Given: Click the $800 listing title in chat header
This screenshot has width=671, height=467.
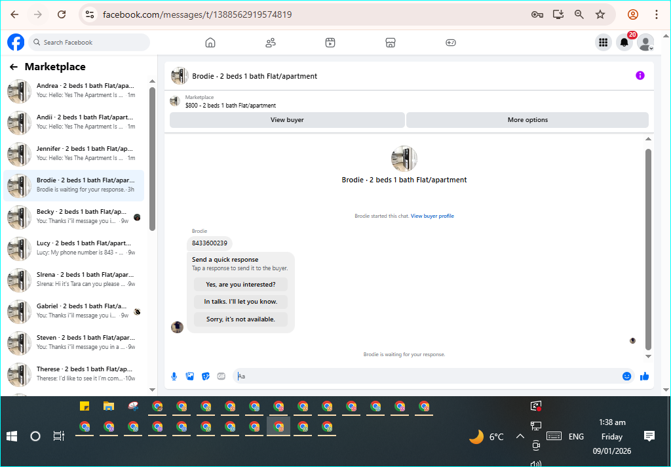Looking at the screenshot, I should [x=231, y=106].
